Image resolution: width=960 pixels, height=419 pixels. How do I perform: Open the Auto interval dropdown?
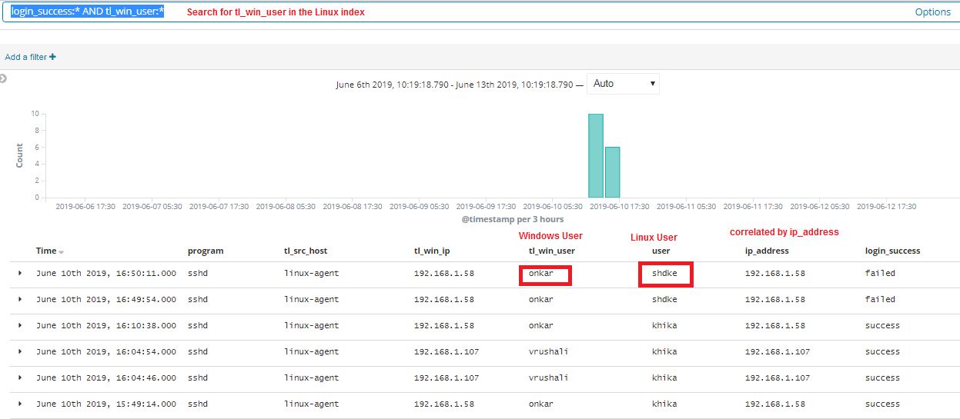pyautogui.click(x=623, y=84)
